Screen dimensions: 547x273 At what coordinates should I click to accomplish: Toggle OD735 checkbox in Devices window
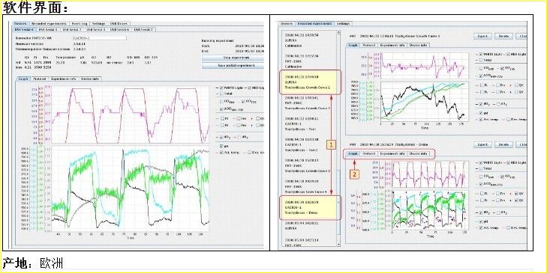pos(244,102)
